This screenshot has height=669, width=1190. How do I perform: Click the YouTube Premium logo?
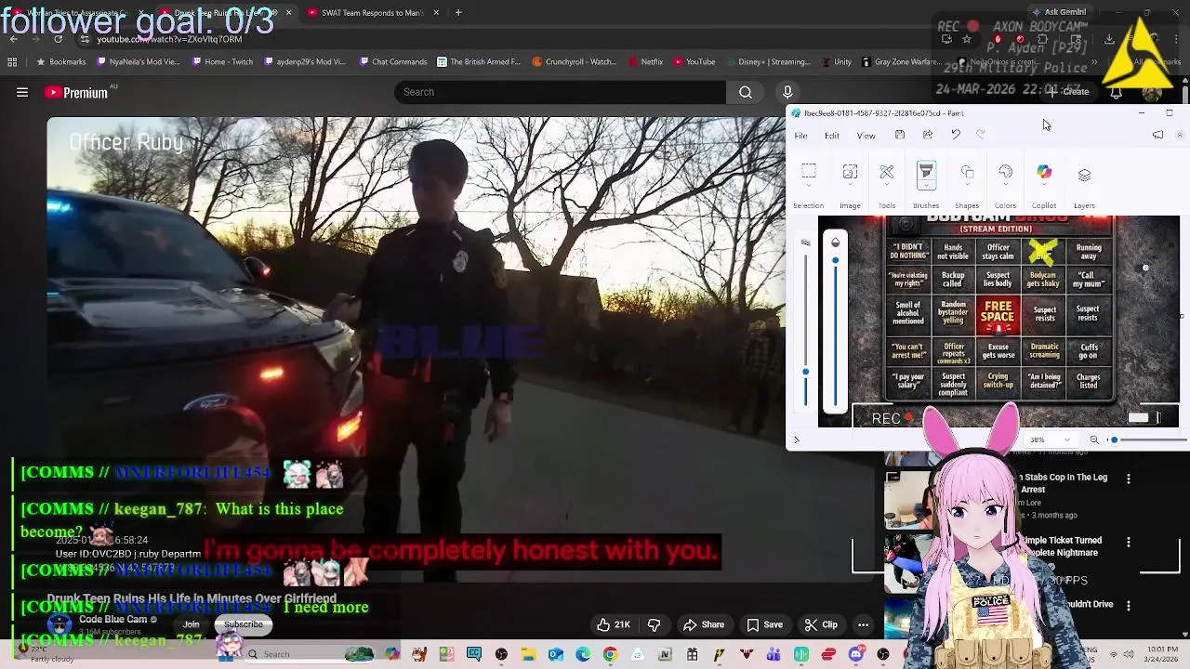click(76, 92)
